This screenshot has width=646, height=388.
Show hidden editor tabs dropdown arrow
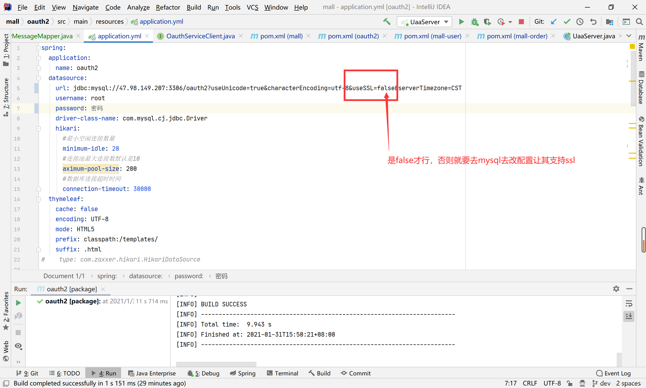coord(629,36)
